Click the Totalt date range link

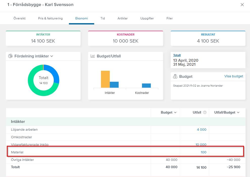point(177,55)
